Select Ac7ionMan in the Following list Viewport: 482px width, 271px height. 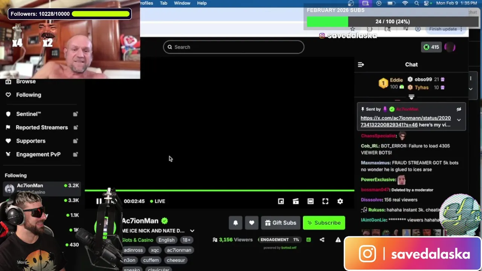pyautogui.click(x=41, y=189)
